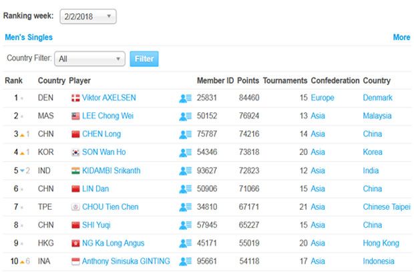Screen dimensions: 414x276
Task: Open CHOU Tien Chen's player profile icon
Action: pos(186,207)
